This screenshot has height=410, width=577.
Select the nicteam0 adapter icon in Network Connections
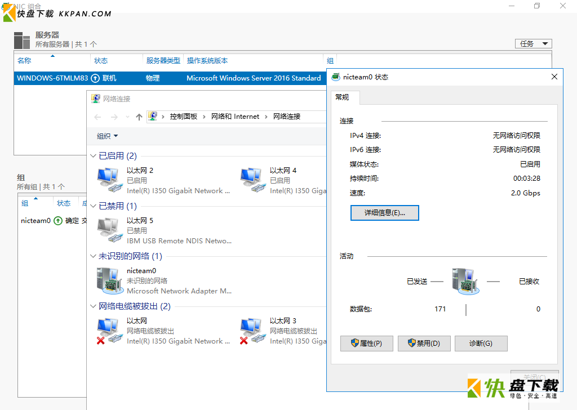coord(110,280)
